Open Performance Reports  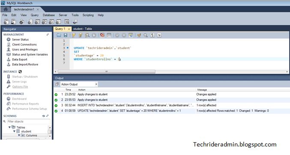(26, 104)
